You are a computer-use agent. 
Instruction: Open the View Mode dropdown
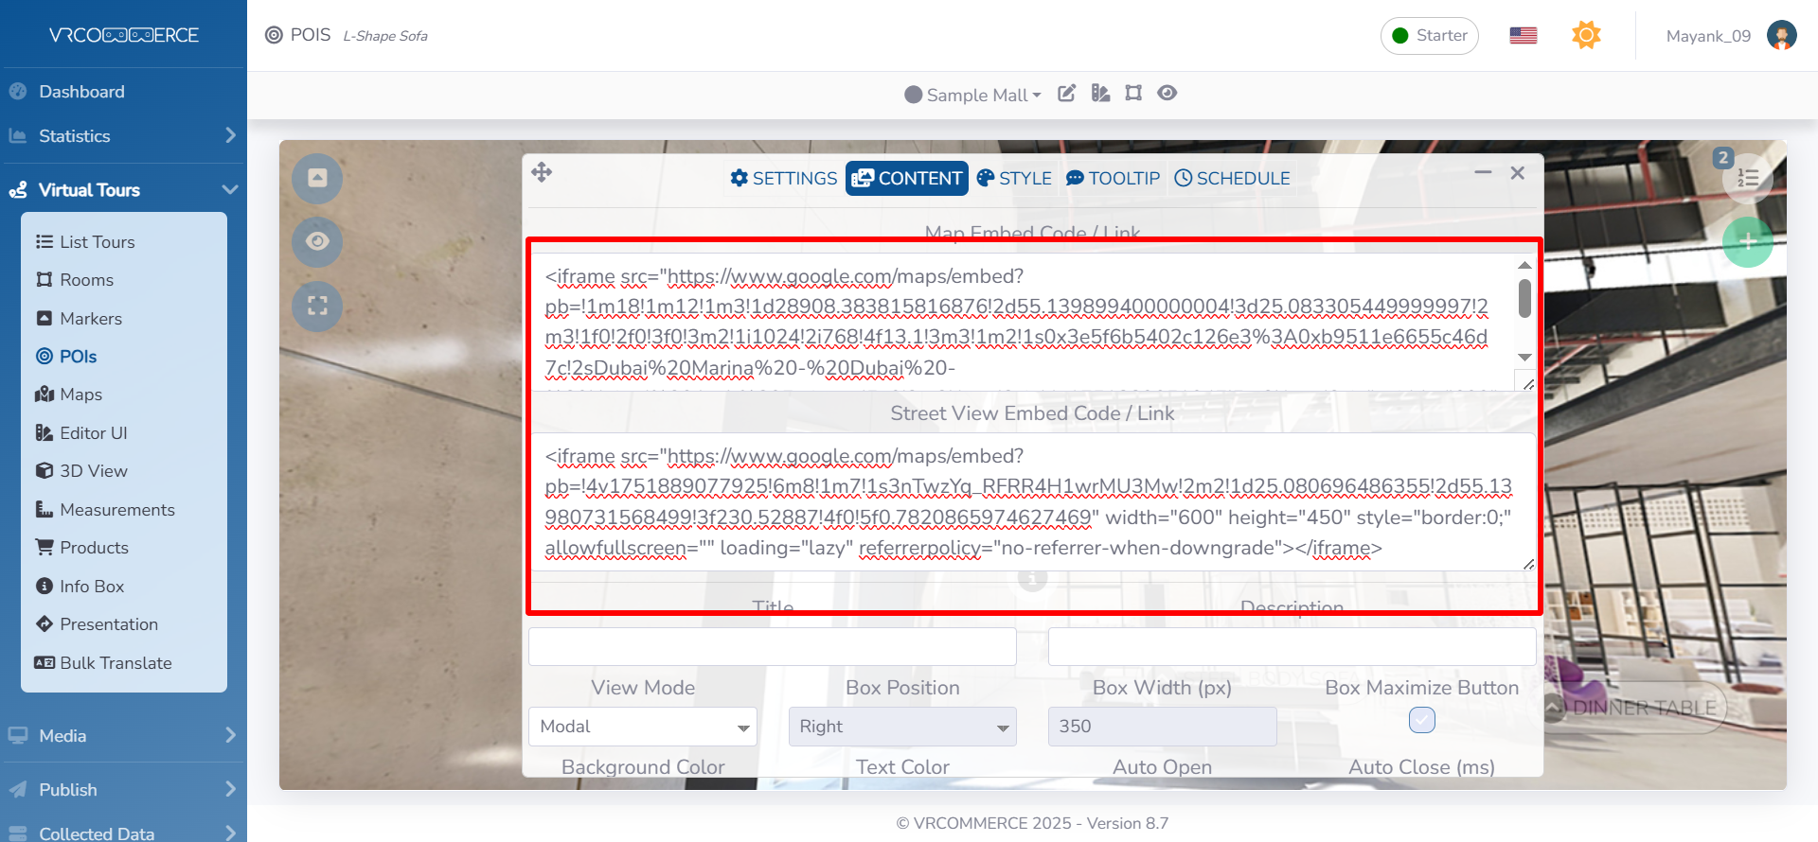click(x=642, y=727)
